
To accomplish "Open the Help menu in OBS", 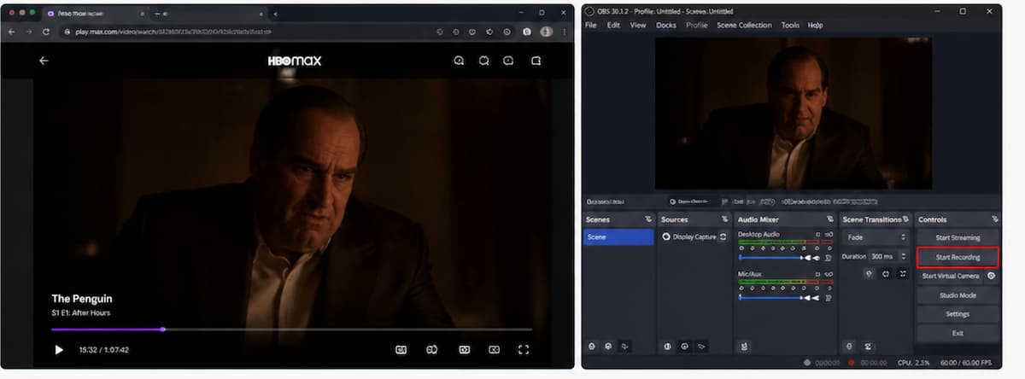I will pyautogui.click(x=817, y=26).
